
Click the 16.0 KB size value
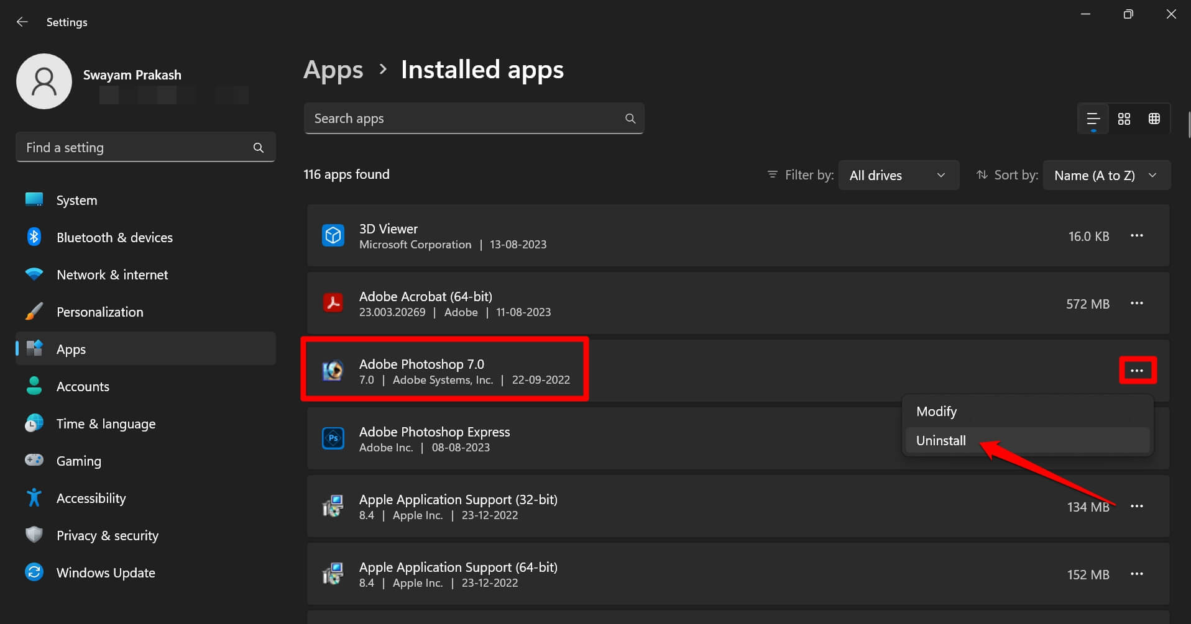1088,237
